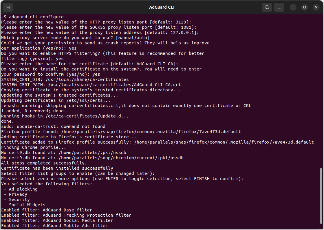The image size is (324, 230).
Task: Click the 'update-ca-trust: command not found' line
Action: 53,126
